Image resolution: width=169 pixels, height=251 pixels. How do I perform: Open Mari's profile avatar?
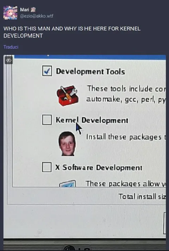[11, 13]
